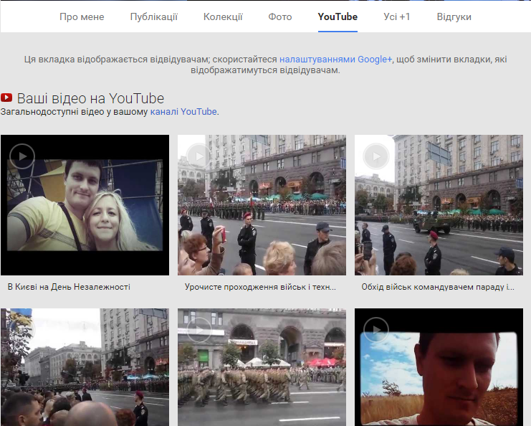The height and width of the screenshot is (426, 531).
Task: Click the title Урочисте проходження військ і техн...
Action: pyautogui.click(x=260, y=287)
